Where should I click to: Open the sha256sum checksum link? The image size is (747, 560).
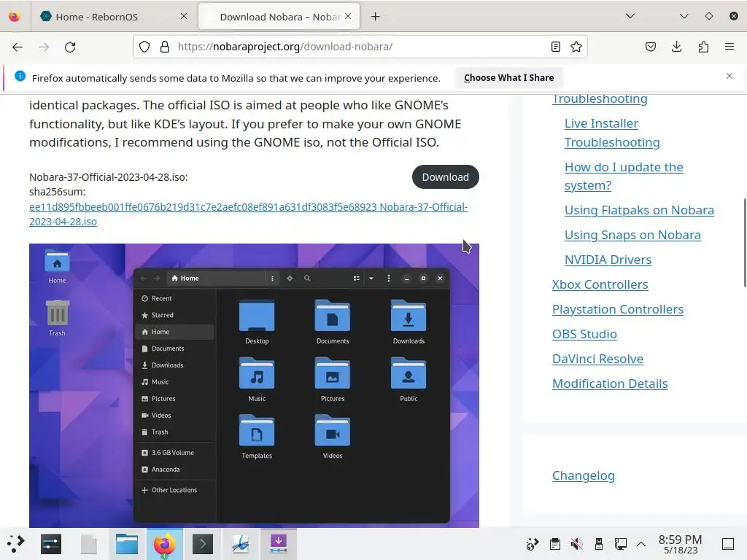coord(248,214)
